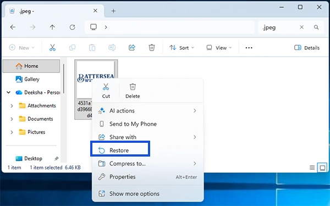
Task: Choose Restore from the context menu
Action: 148,151
